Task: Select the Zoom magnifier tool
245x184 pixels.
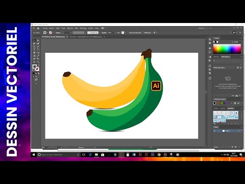Action: 38,62
